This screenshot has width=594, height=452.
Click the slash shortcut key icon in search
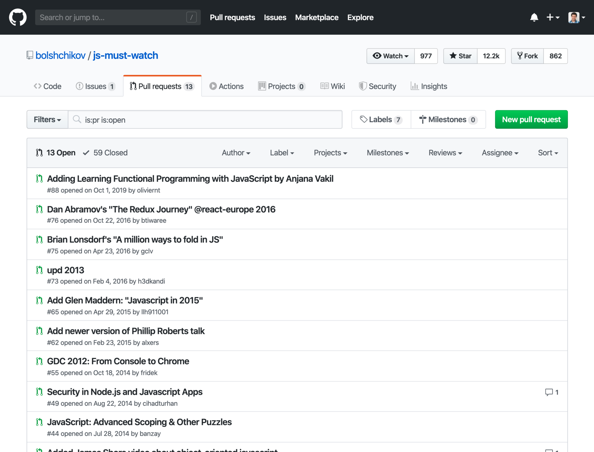pos(192,17)
